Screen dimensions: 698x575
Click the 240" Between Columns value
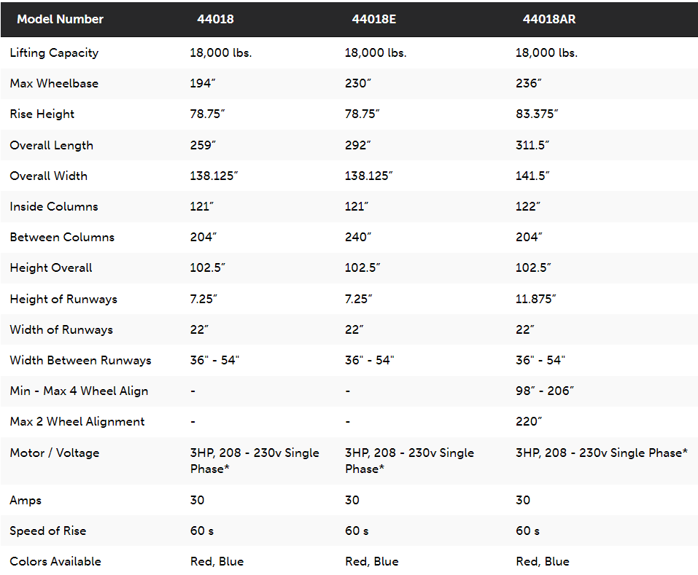pyautogui.click(x=358, y=237)
